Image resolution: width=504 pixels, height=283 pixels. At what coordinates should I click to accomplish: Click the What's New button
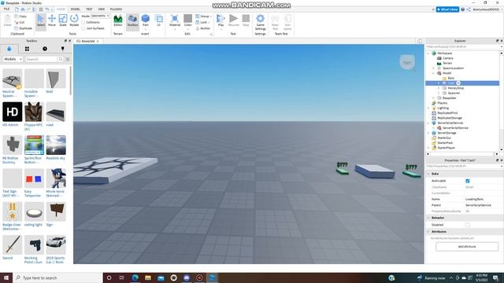pos(447,9)
